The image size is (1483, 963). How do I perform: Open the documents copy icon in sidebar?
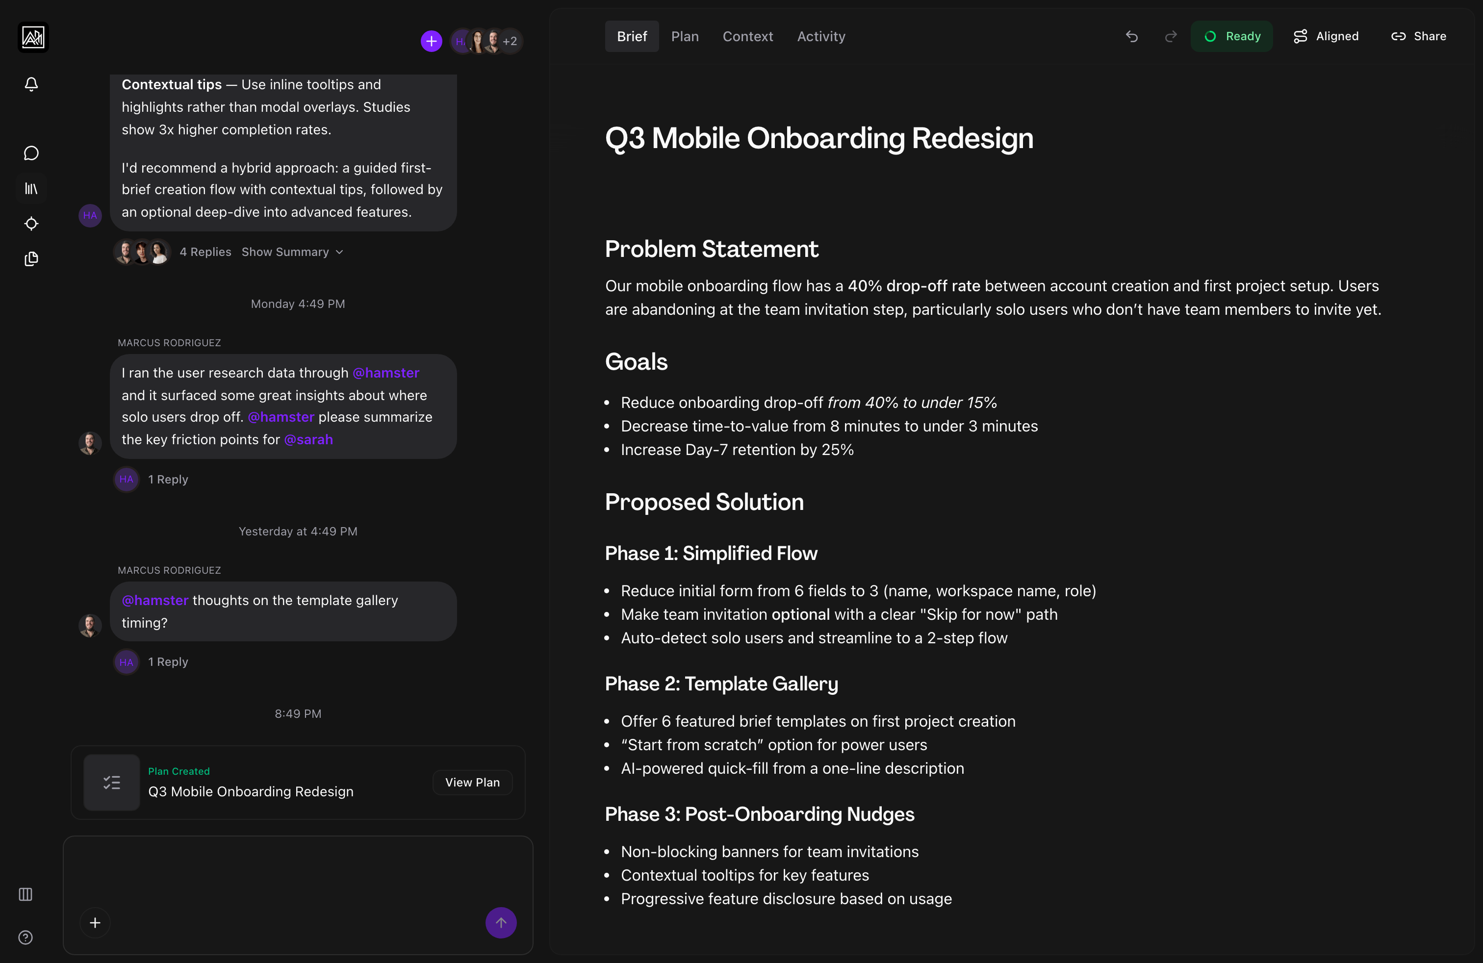coord(31,259)
